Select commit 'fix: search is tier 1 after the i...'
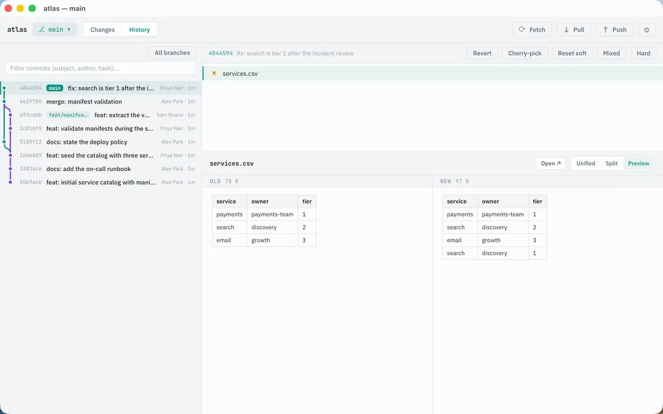Screen dimensions: 663x414 tap(101, 88)
